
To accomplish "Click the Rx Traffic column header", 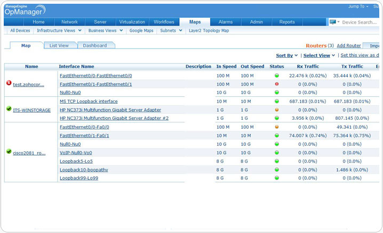I will click(308, 66).
